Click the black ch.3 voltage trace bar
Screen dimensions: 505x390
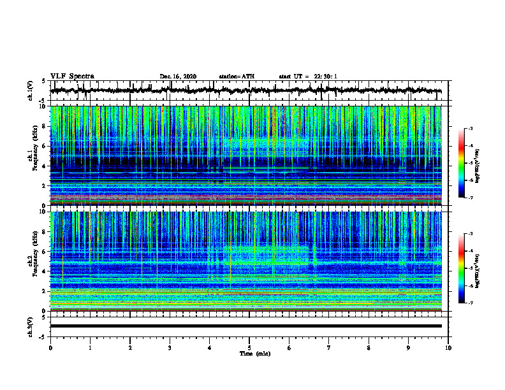[x=245, y=326]
